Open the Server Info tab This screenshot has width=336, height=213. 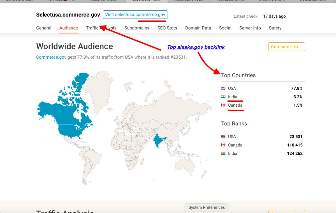250,28
